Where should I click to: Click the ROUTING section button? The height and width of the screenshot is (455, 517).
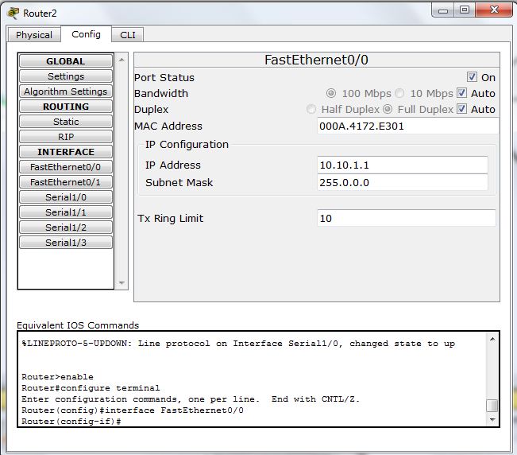[66, 107]
